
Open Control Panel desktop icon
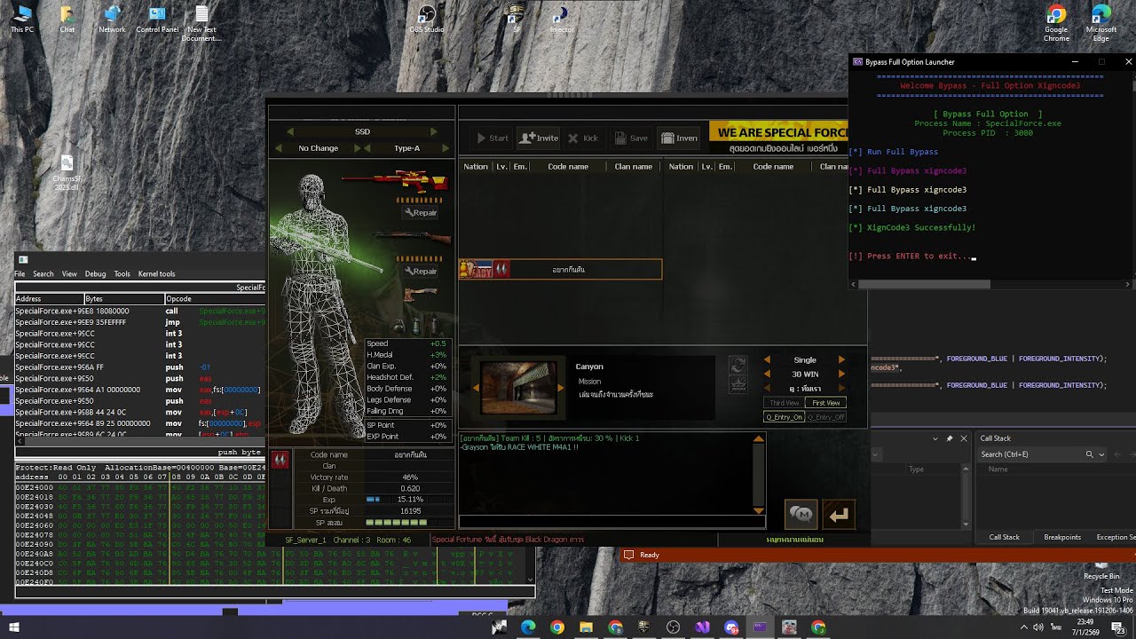click(157, 20)
